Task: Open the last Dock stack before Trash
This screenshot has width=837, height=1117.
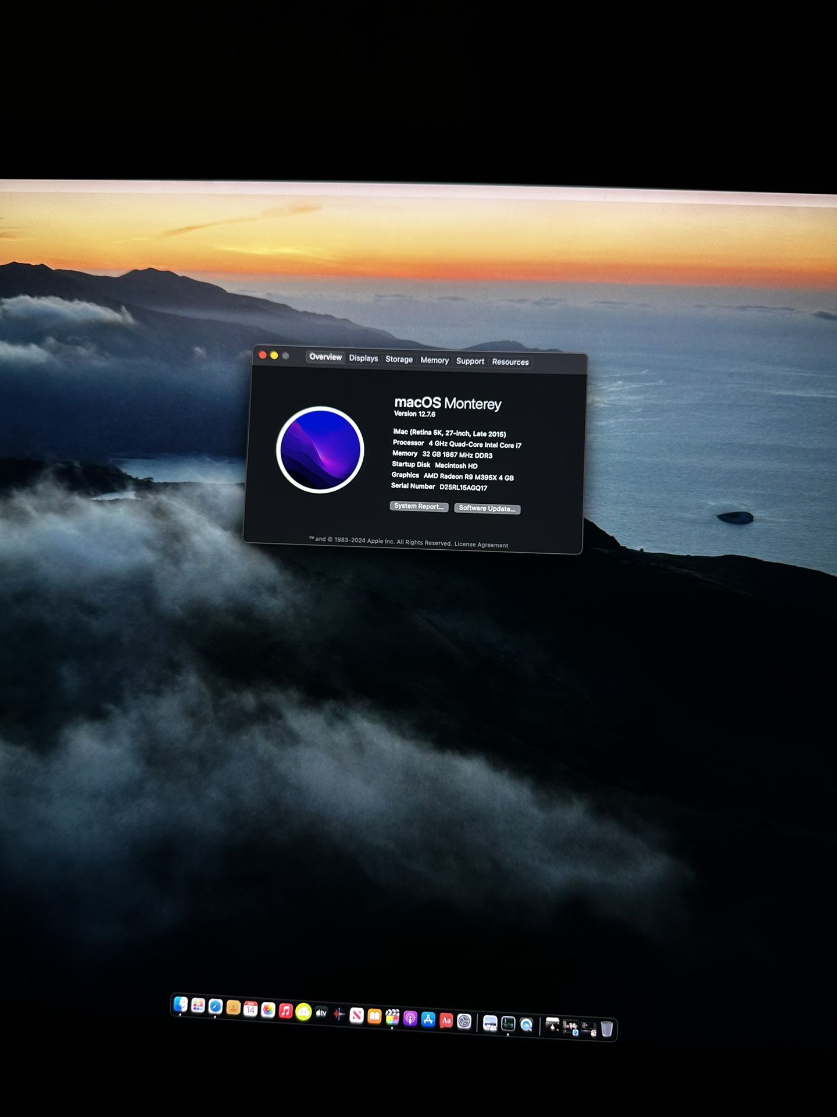Action: (589, 1029)
